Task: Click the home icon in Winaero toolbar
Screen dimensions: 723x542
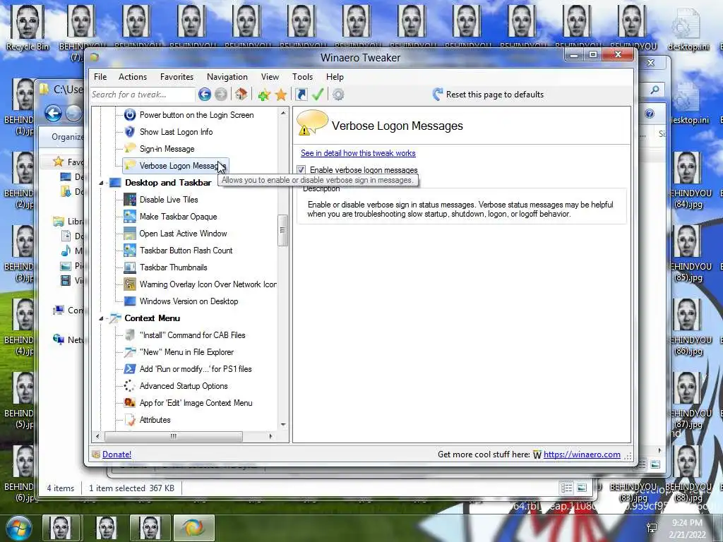Action: coord(241,95)
